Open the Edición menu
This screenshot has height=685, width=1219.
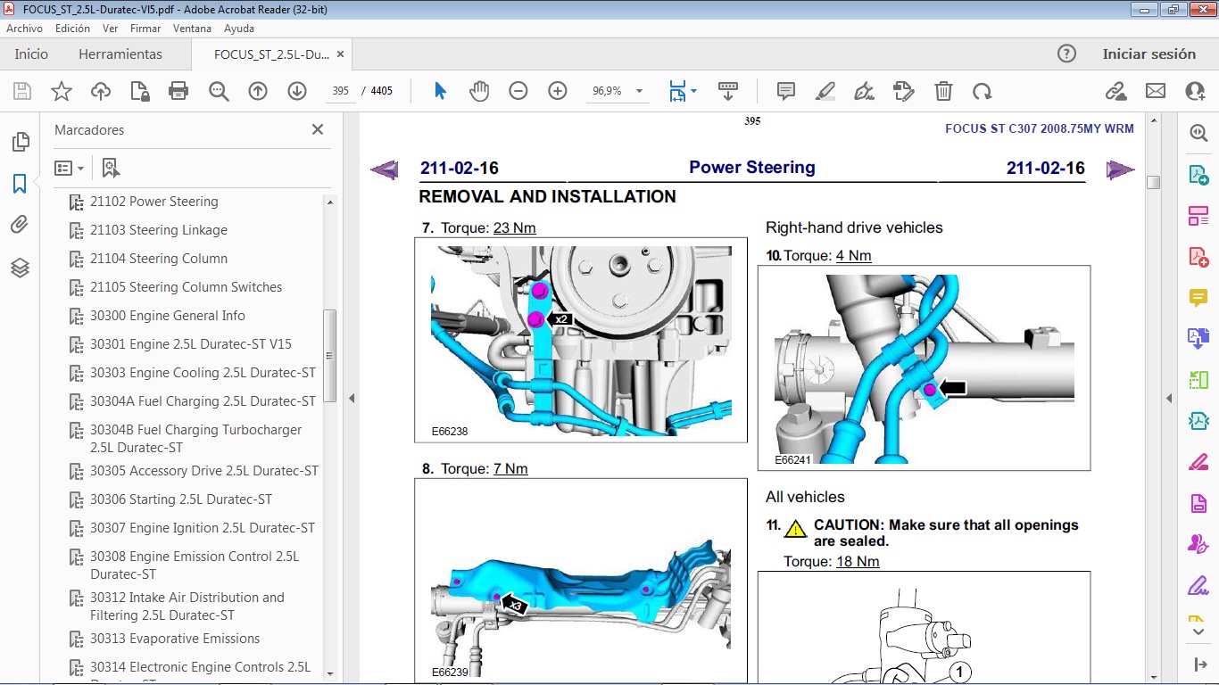(x=72, y=29)
